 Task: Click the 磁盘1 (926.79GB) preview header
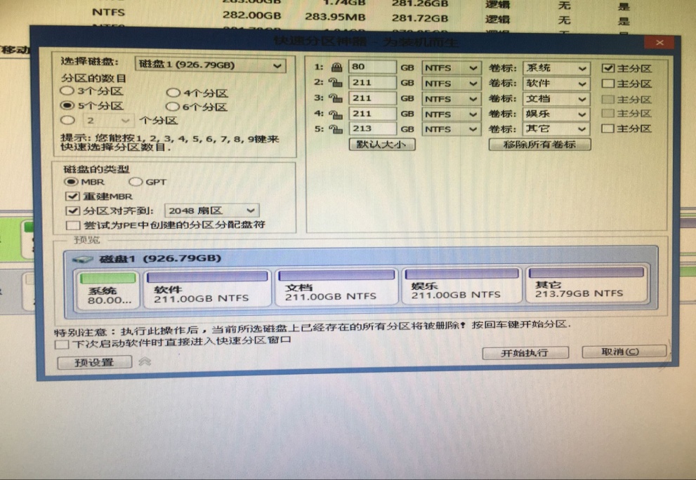160,259
